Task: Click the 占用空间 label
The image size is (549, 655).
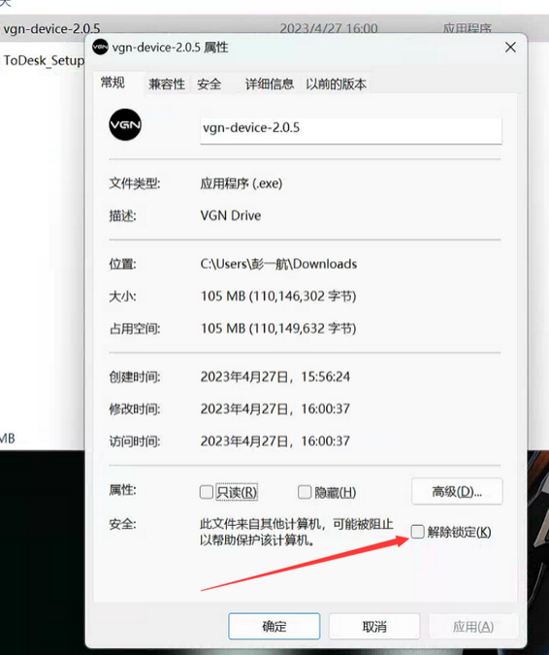Action: pos(135,328)
